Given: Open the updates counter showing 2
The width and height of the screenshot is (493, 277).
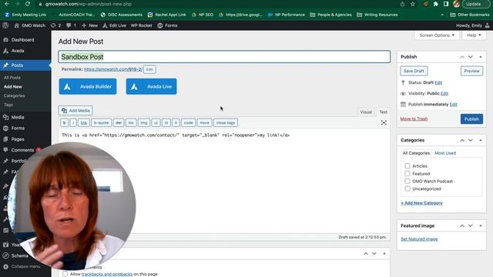Looking at the screenshot, I should (x=55, y=25).
